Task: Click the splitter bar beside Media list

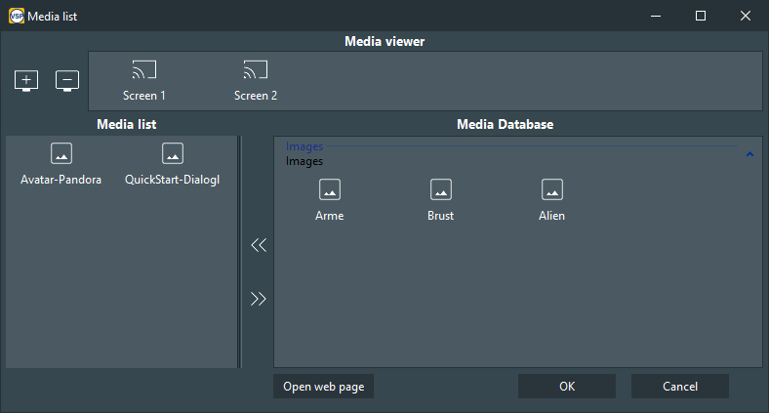Action: pos(239,252)
